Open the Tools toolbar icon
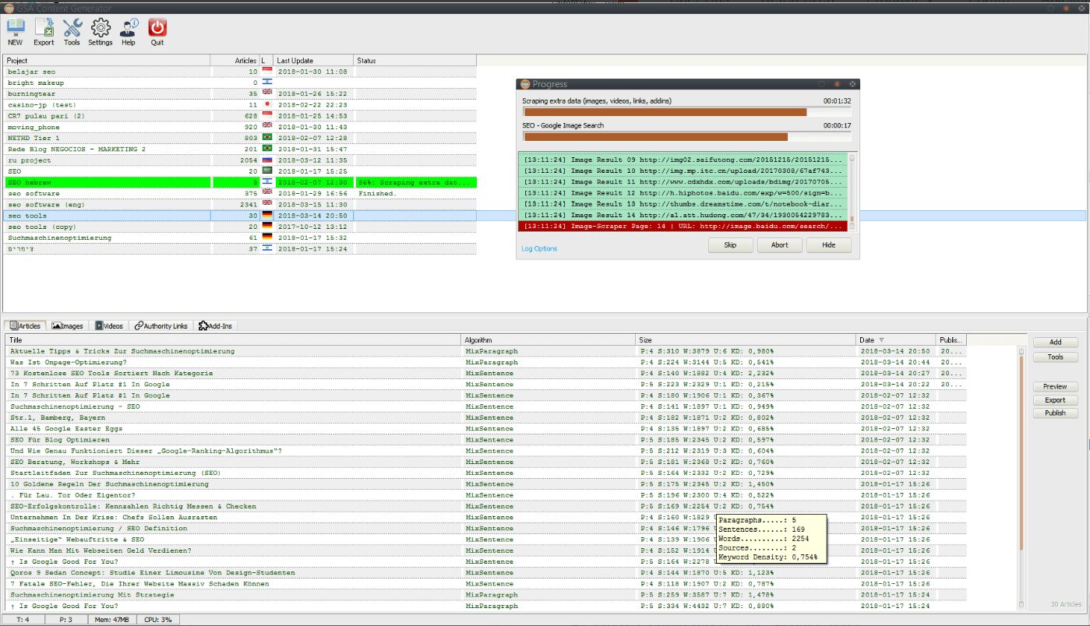Screen dimensions: 1090x626 click(72, 32)
